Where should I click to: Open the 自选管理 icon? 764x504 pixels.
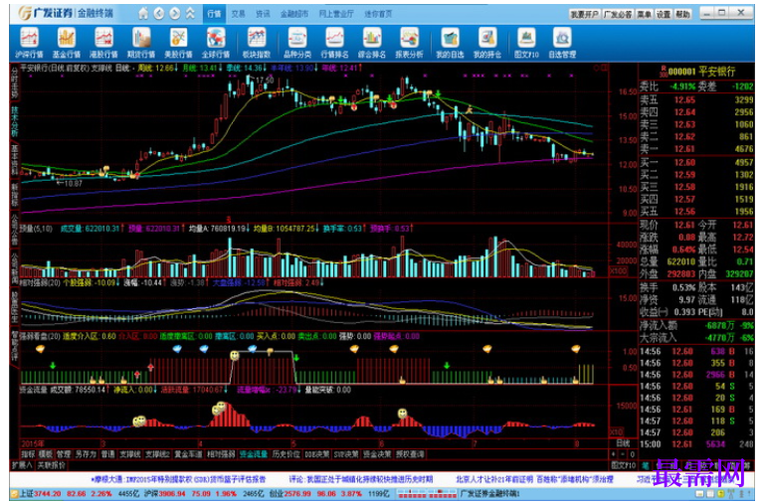click(x=562, y=44)
